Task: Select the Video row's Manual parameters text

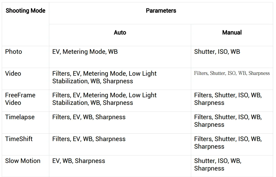Action: (232, 73)
